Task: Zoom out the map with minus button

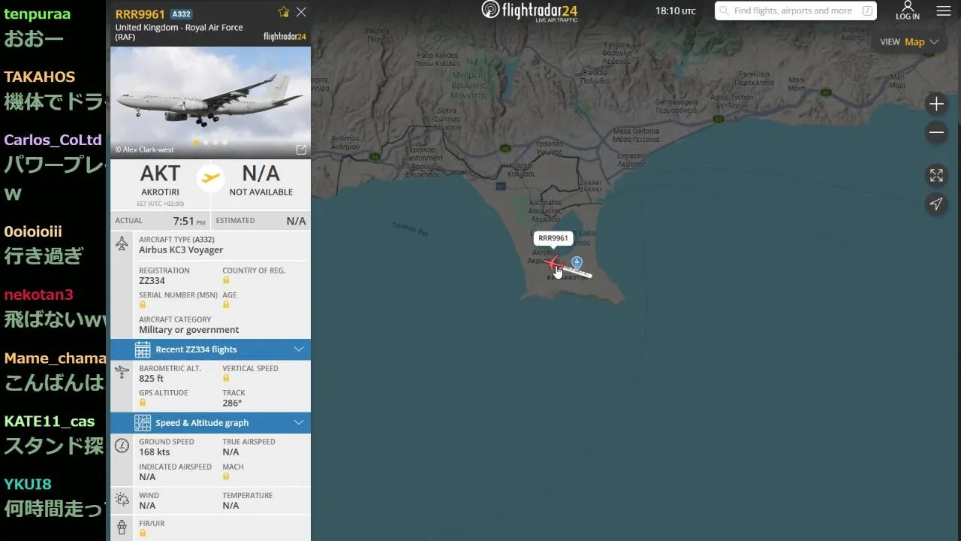Action: point(936,133)
